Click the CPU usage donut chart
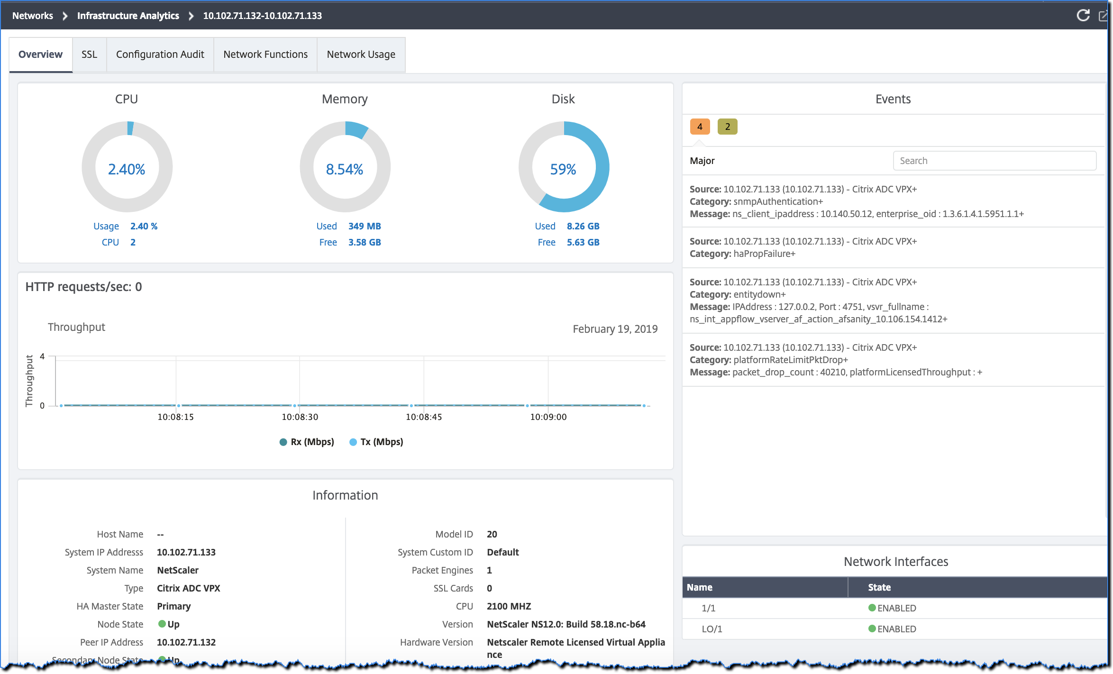The width and height of the screenshot is (1113, 674). click(x=127, y=167)
